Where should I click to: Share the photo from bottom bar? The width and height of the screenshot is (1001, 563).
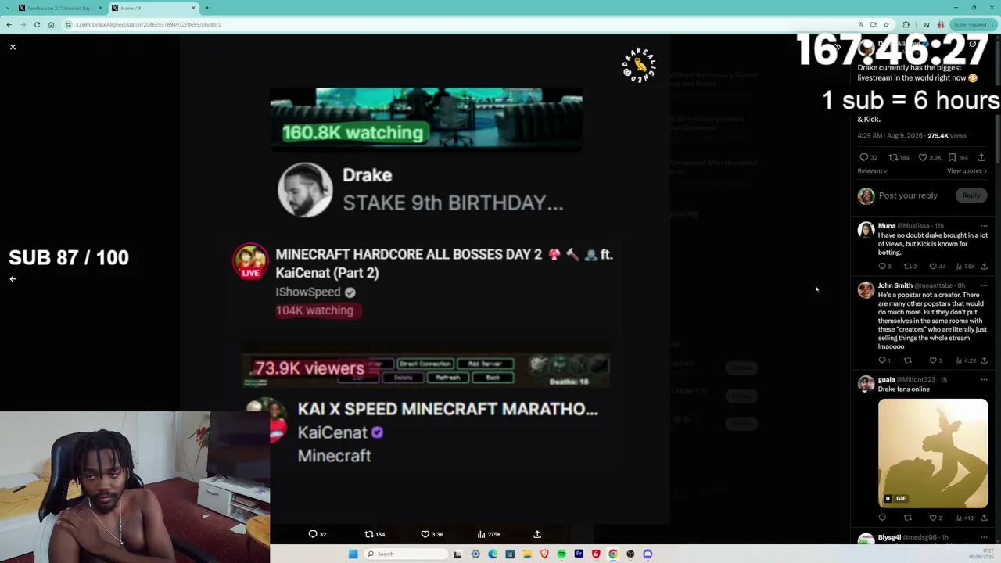point(537,534)
